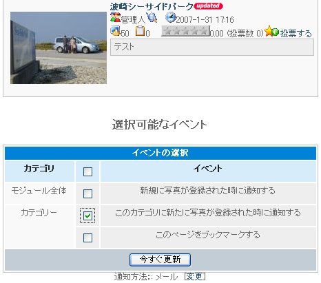Viewport: 321px width, 283px height.
Task: Click the submitter user icon beside 管理人
Action: point(115,18)
